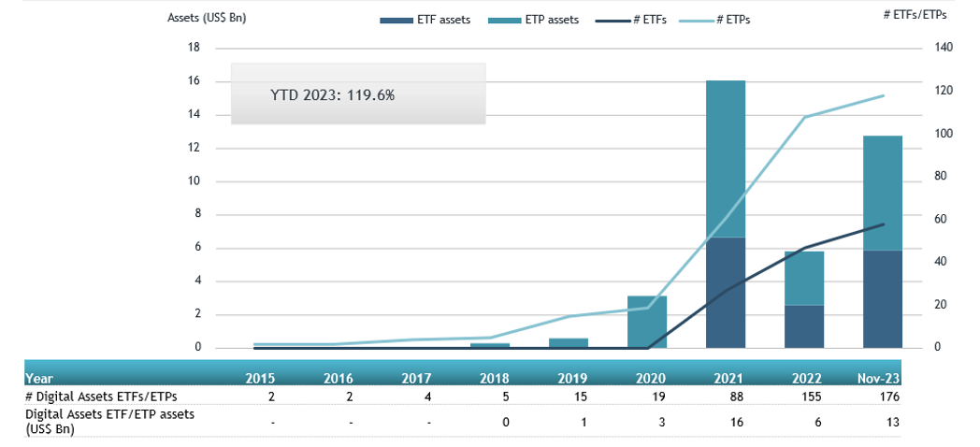Viewport: 980px width, 447px height.
Task: Select the 2021 ETP assets bar segment
Action: click(726, 159)
